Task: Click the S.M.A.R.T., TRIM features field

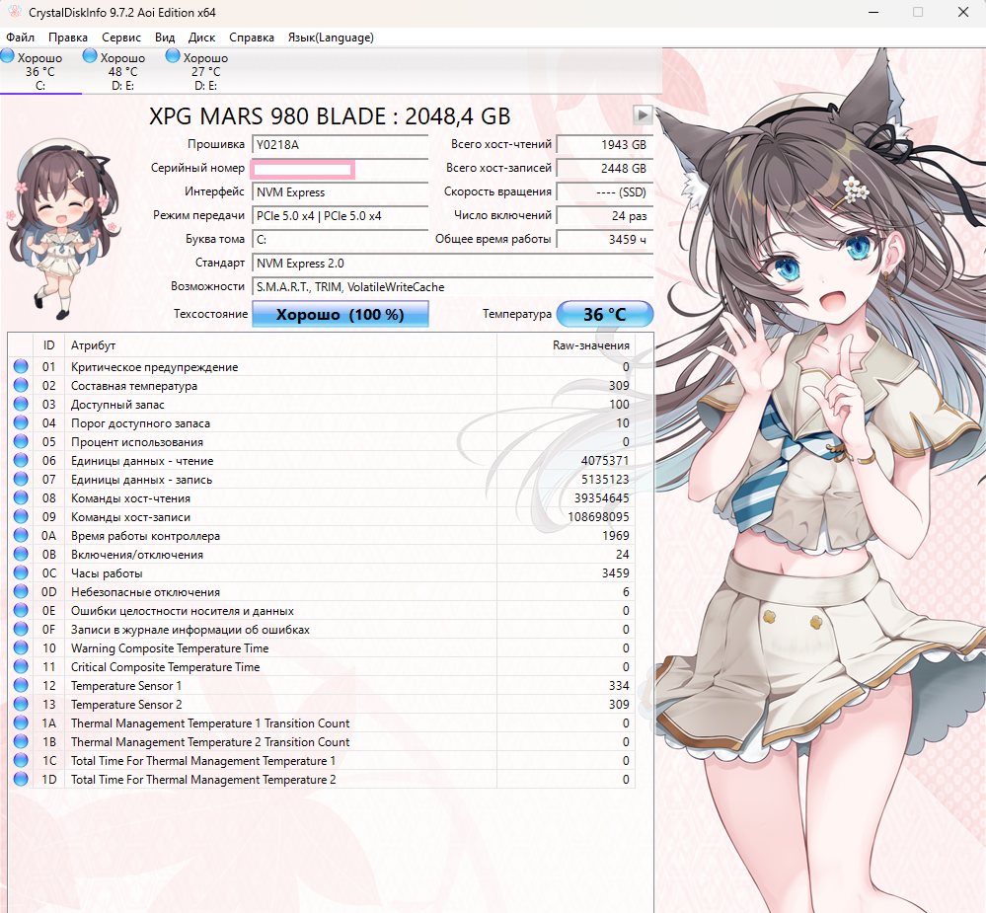Action: 453,286
